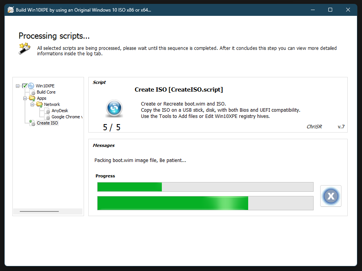Select Create ISO in the script tree
362x271 pixels.
click(47, 123)
